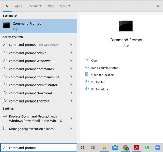Choose Run as administrator

pyautogui.click(x=104, y=68)
